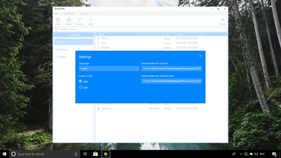This screenshot has height=158, width=281.
Task: Close the Settings dialog with X
Action: pyautogui.click(x=200, y=56)
